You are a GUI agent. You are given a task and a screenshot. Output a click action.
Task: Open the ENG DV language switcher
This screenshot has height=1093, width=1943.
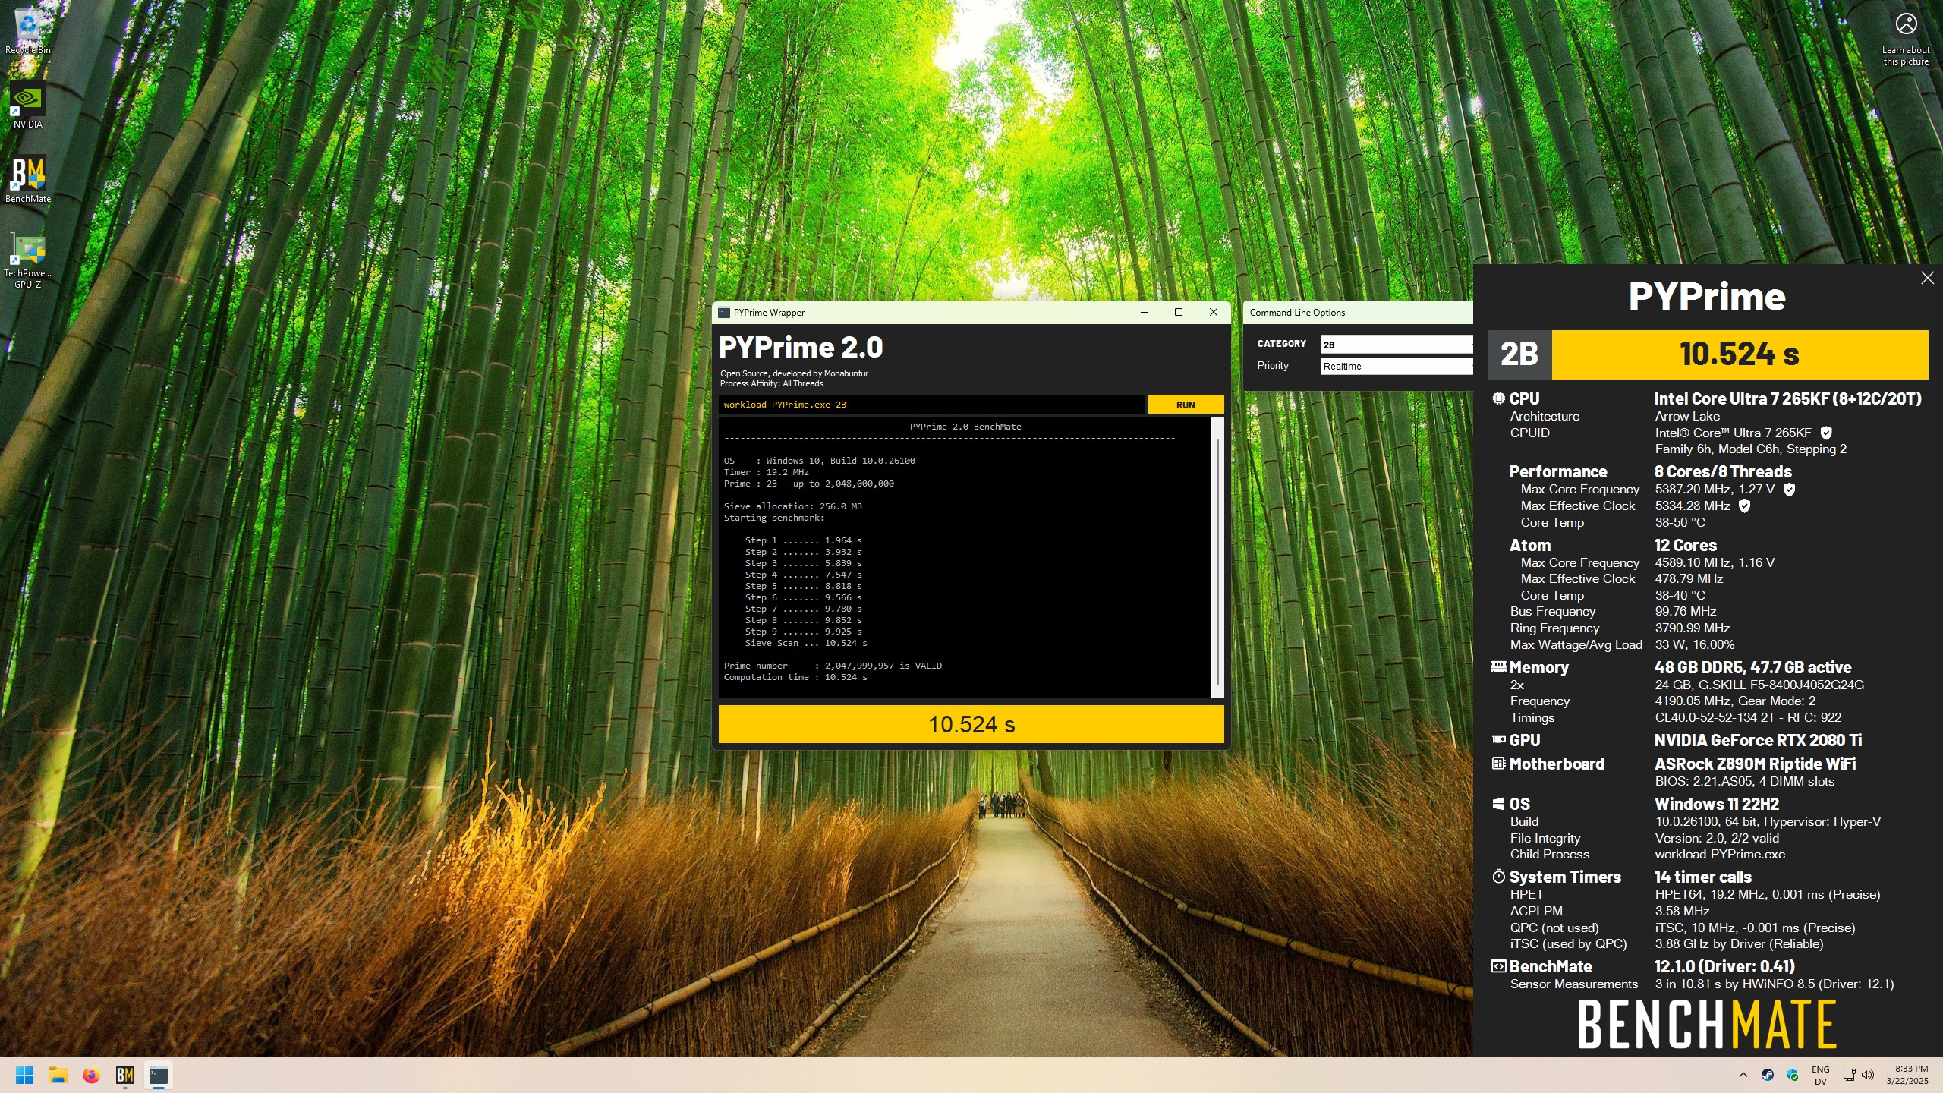click(1820, 1075)
